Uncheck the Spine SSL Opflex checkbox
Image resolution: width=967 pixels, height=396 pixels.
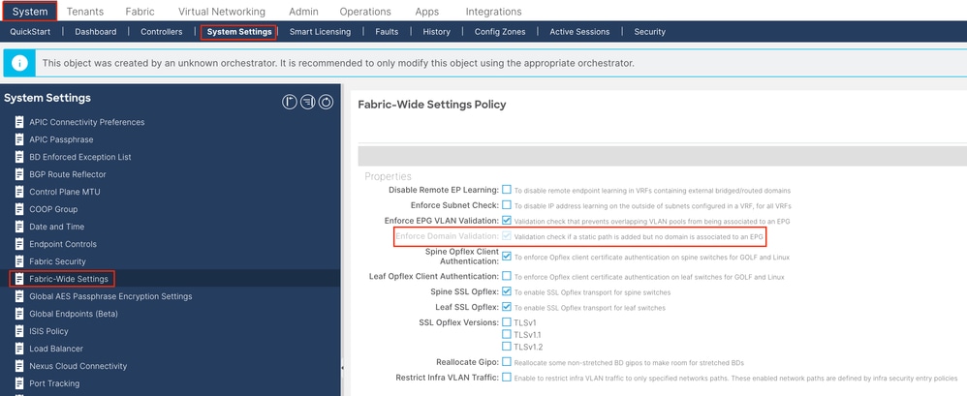coord(507,291)
